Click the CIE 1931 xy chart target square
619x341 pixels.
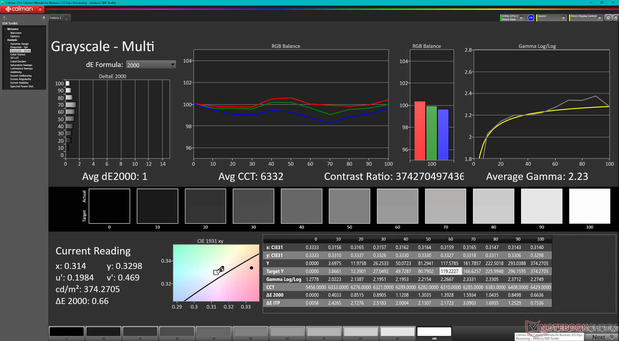pyautogui.click(x=216, y=273)
